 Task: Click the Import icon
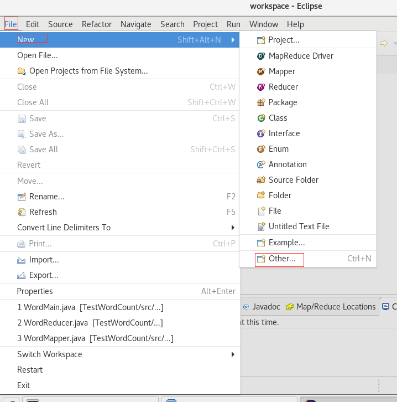click(21, 260)
